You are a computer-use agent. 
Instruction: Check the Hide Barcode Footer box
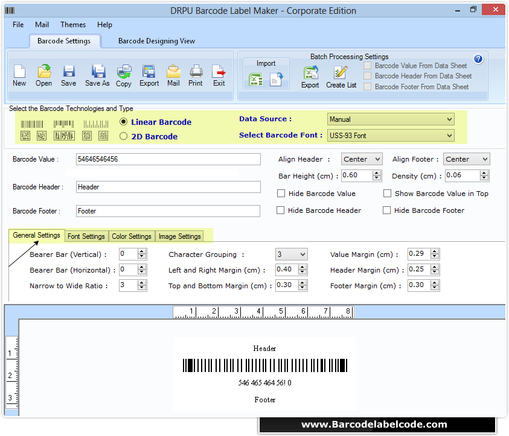coord(386,210)
